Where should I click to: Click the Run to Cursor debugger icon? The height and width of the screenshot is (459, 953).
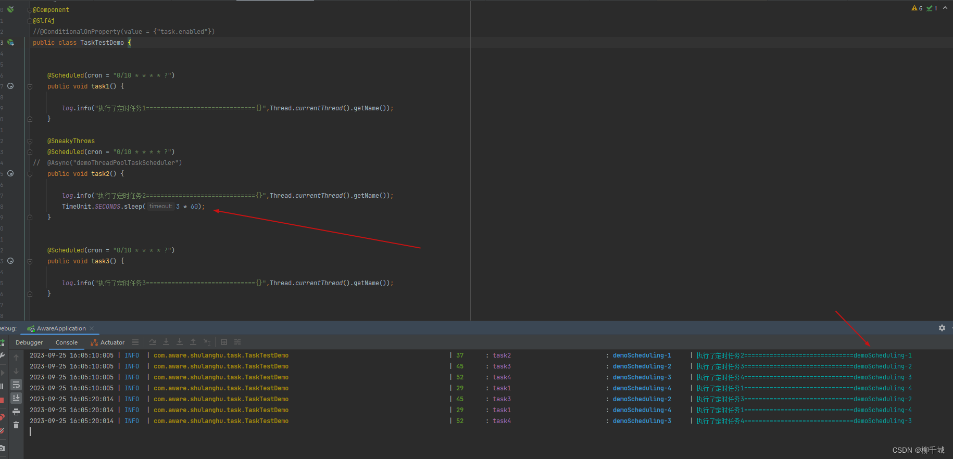[207, 342]
